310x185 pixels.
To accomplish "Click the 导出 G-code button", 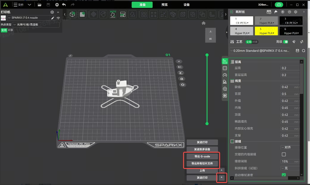I will point(202,156).
